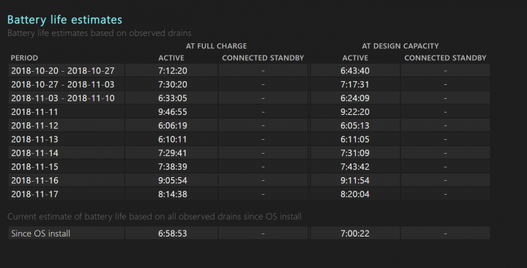Screen dimensions: 527x268
Task: Click the 6:58:53 since-install estimate
Action: (x=173, y=233)
